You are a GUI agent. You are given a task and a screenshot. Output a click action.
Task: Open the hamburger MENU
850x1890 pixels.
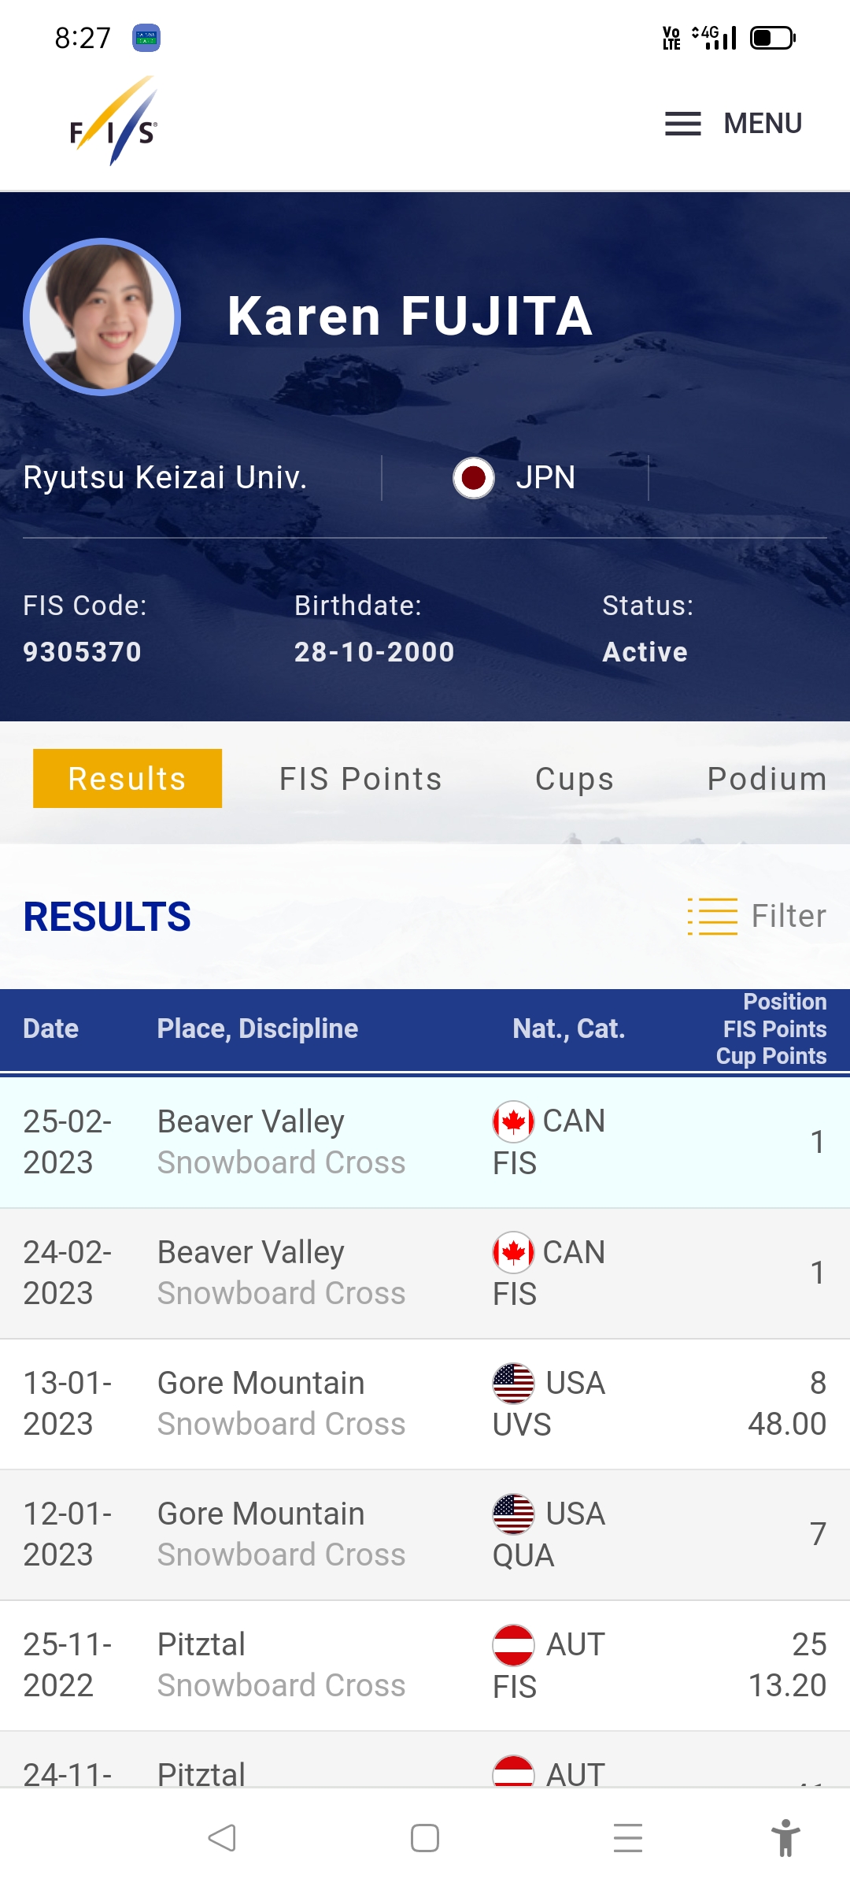point(733,124)
